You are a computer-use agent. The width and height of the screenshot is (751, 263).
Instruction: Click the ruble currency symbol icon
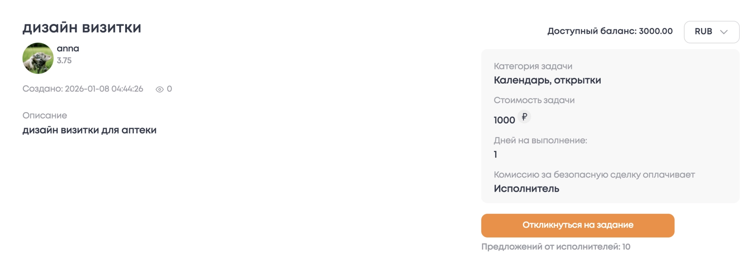click(524, 117)
